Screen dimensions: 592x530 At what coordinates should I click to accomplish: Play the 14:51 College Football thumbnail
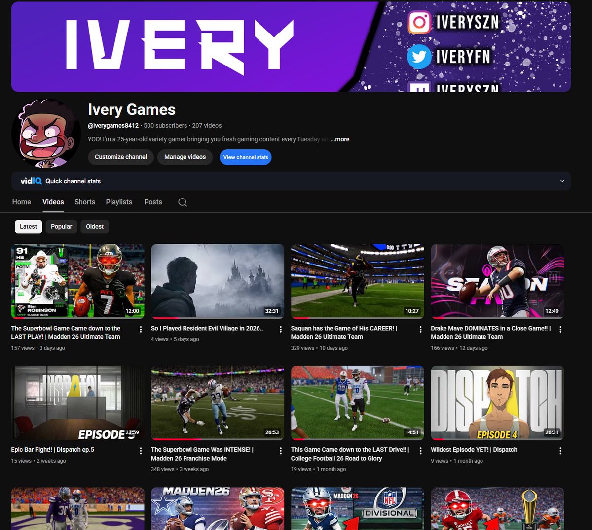pyautogui.click(x=358, y=403)
